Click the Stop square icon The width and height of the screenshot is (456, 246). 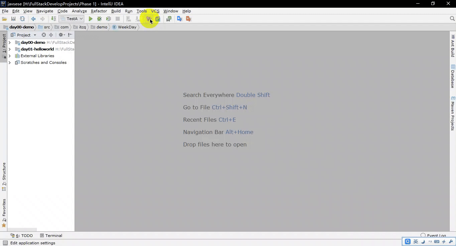(118, 19)
